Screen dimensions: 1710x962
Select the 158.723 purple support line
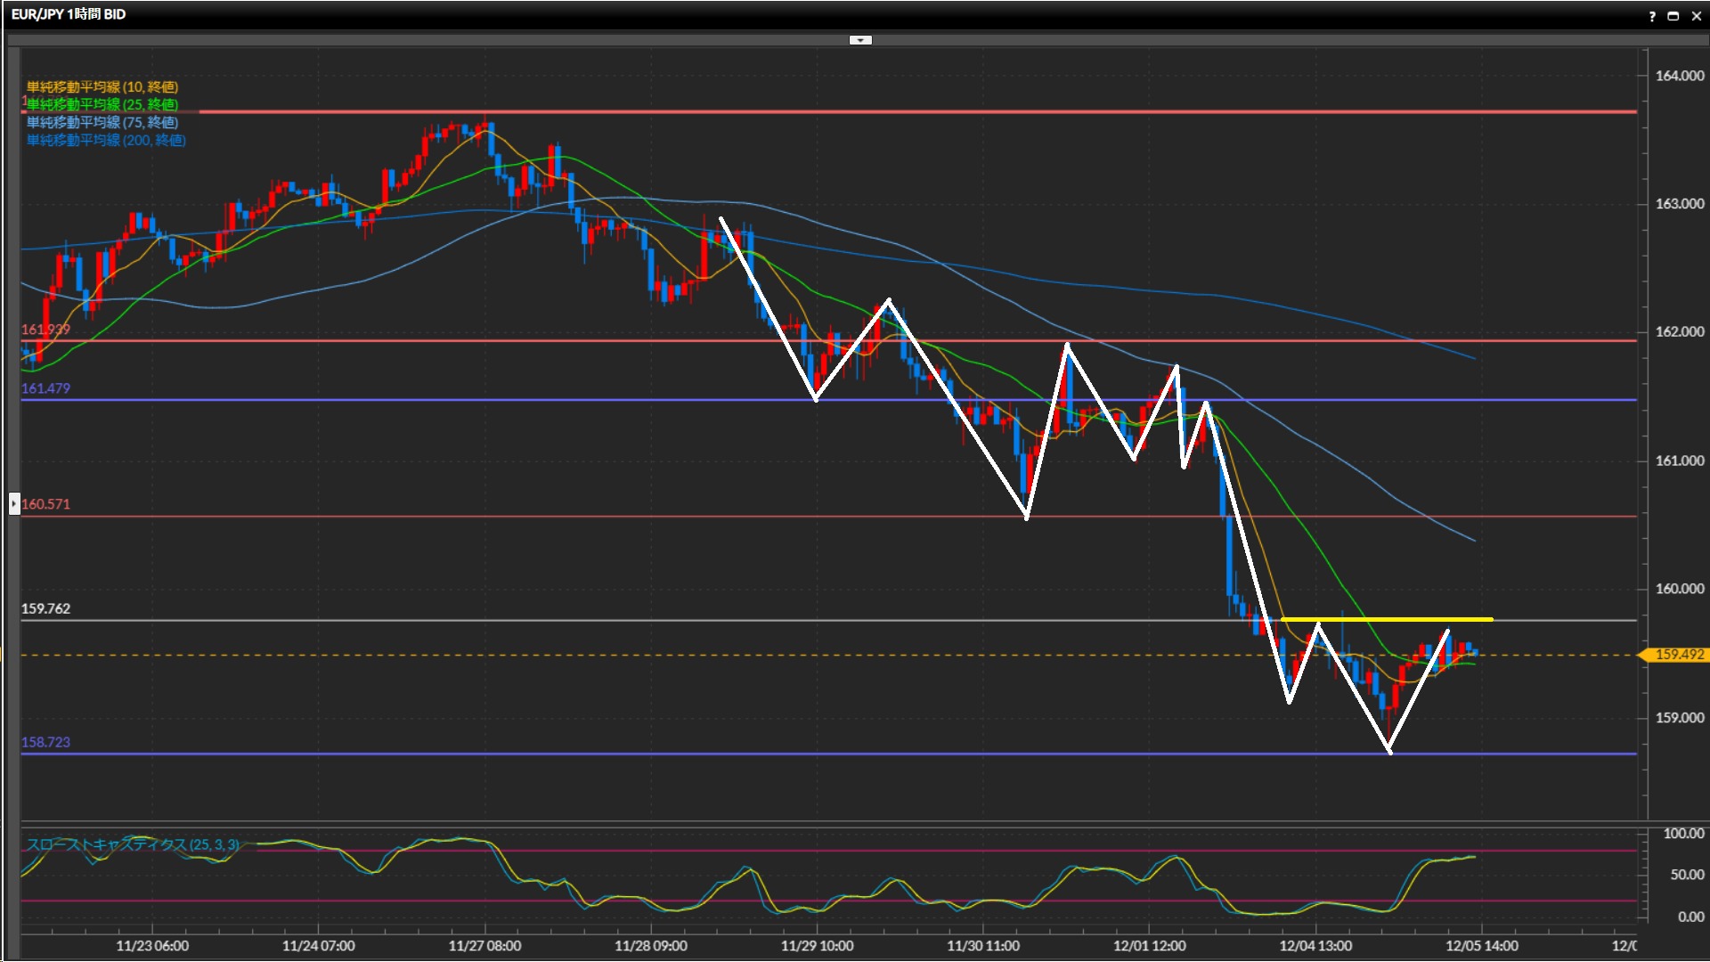[623, 754]
